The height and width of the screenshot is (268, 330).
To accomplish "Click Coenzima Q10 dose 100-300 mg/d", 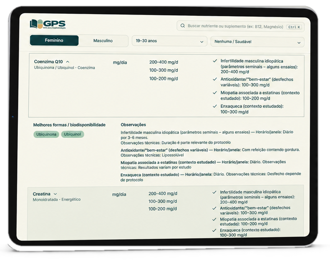I will [164, 70].
